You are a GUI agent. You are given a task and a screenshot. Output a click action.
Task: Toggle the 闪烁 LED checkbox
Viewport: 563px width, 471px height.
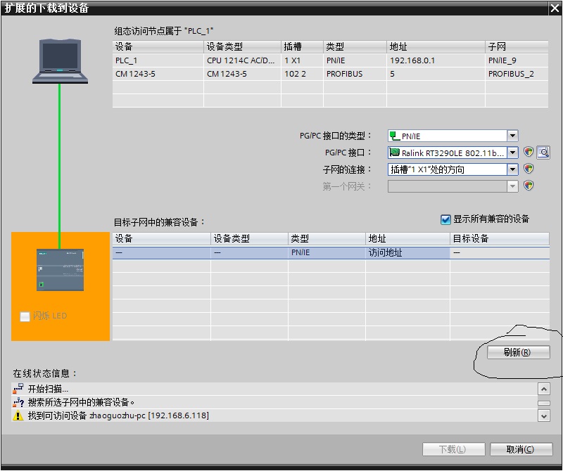25,316
